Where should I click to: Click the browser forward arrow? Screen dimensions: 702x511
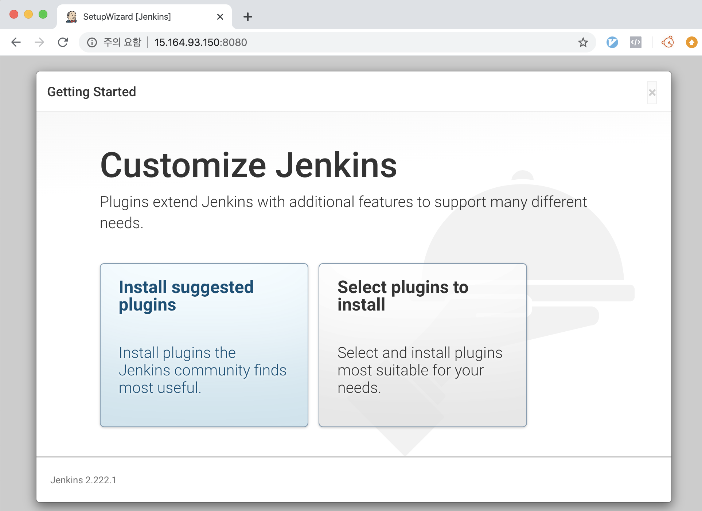(39, 42)
